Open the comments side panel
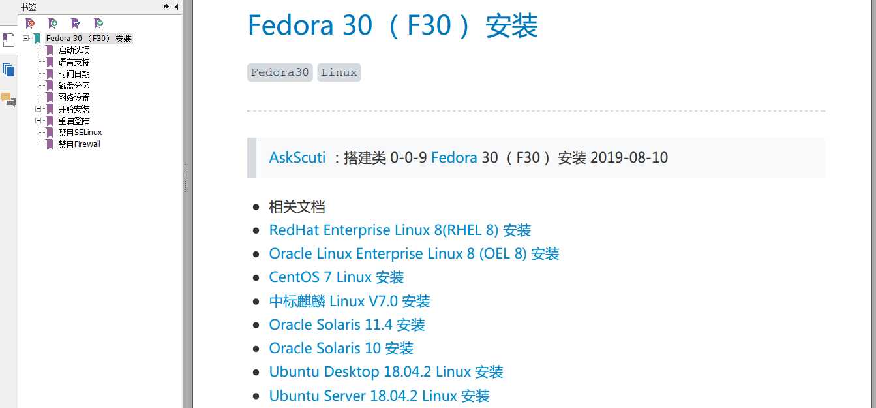Image resolution: width=876 pixels, height=408 pixels. coord(8,99)
